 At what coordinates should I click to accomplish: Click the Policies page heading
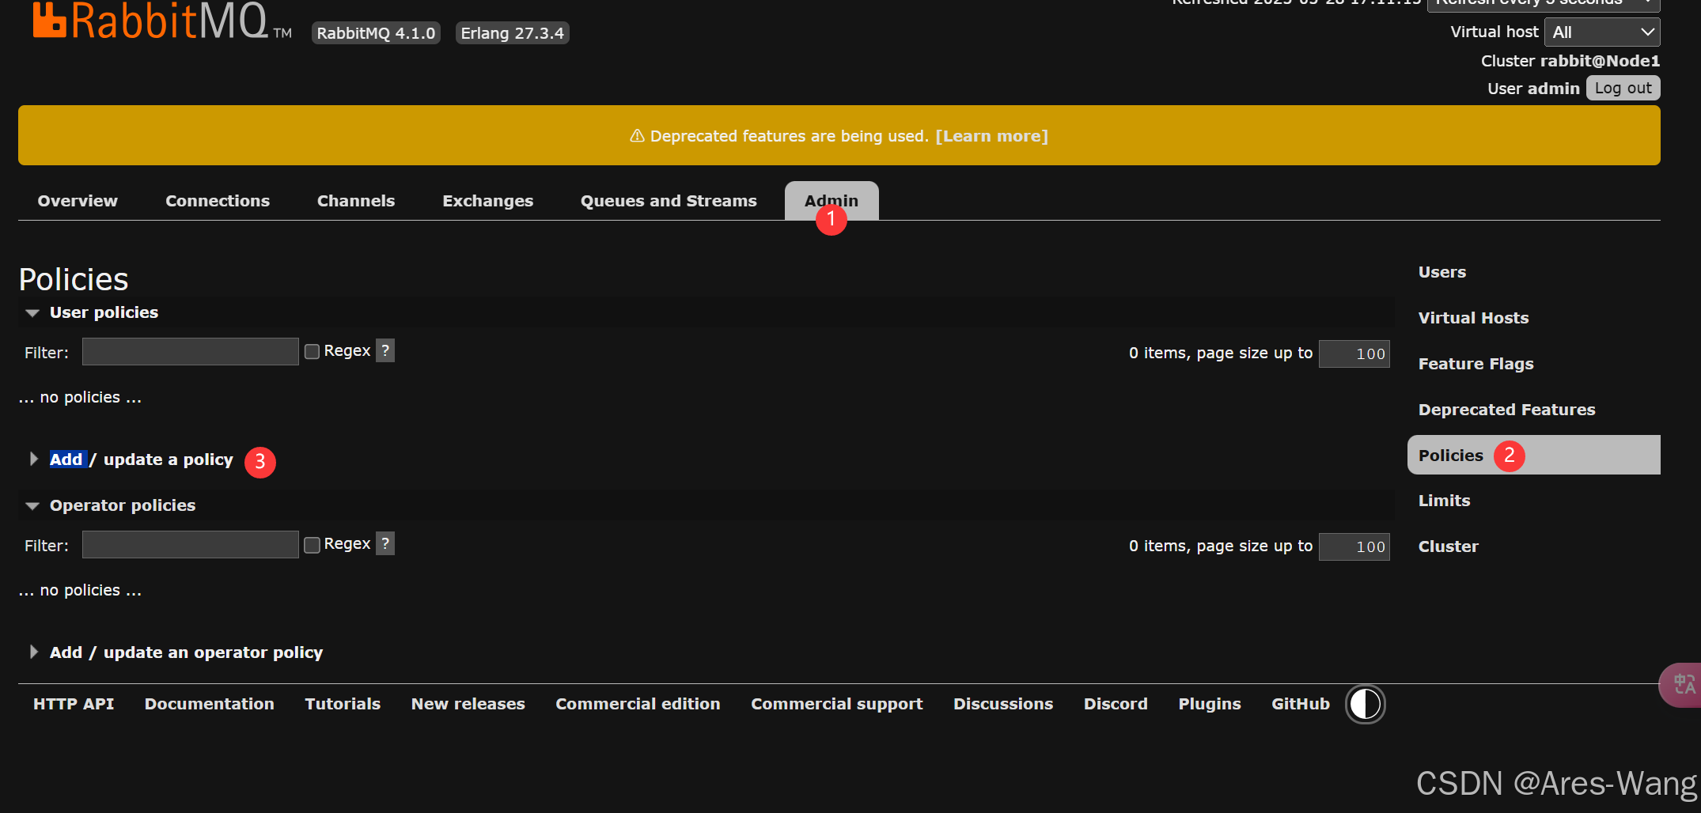(x=74, y=279)
